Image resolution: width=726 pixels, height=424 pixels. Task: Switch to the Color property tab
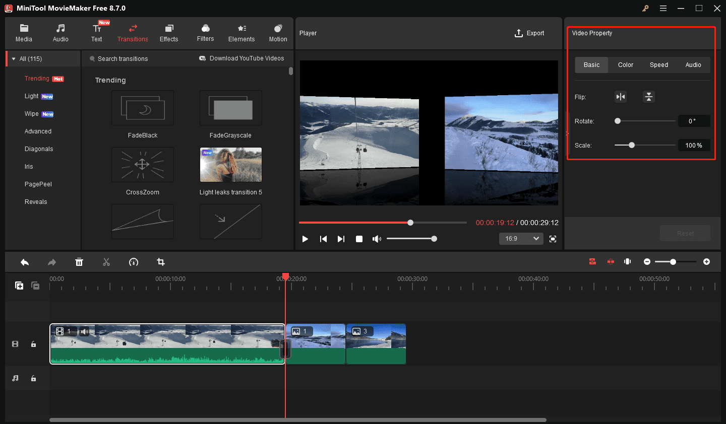626,65
